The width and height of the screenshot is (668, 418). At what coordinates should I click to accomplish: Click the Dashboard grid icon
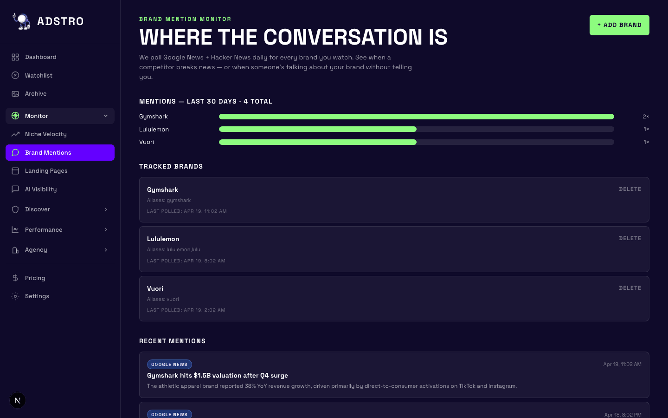[x=15, y=57]
